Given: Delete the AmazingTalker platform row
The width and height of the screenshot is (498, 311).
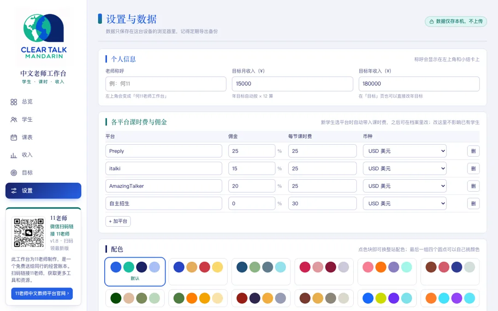Looking at the screenshot, I should [x=473, y=186].
